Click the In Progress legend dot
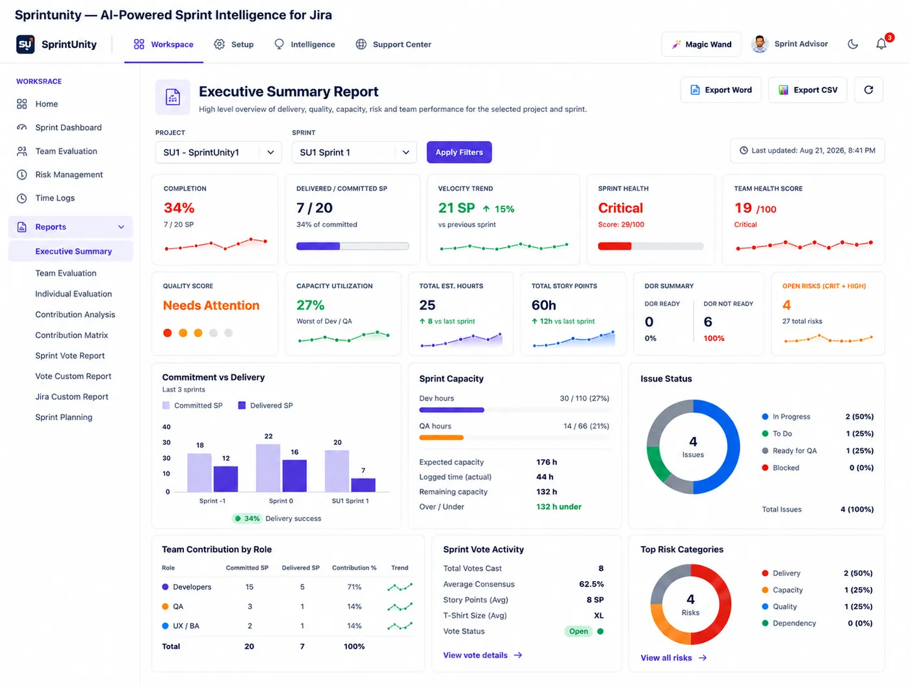 (x=765, y=417)
